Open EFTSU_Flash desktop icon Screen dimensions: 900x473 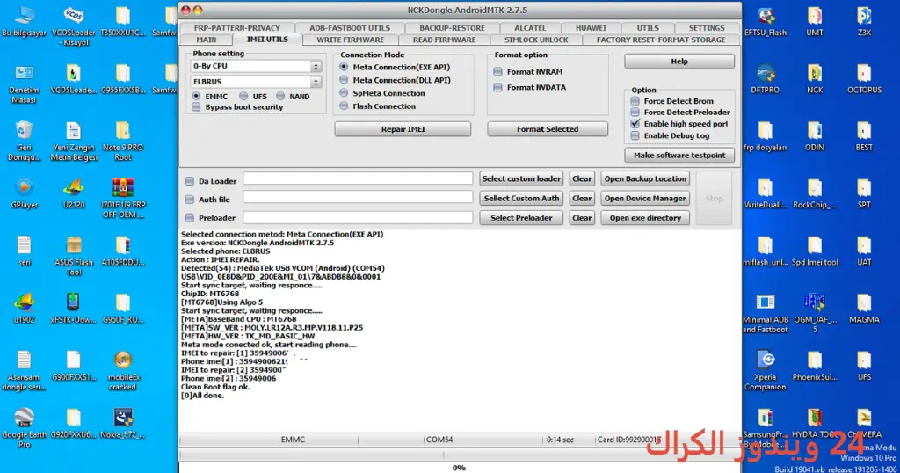[x=766, y=21]
